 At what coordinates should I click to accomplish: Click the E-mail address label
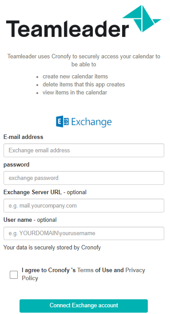point(24,137)
